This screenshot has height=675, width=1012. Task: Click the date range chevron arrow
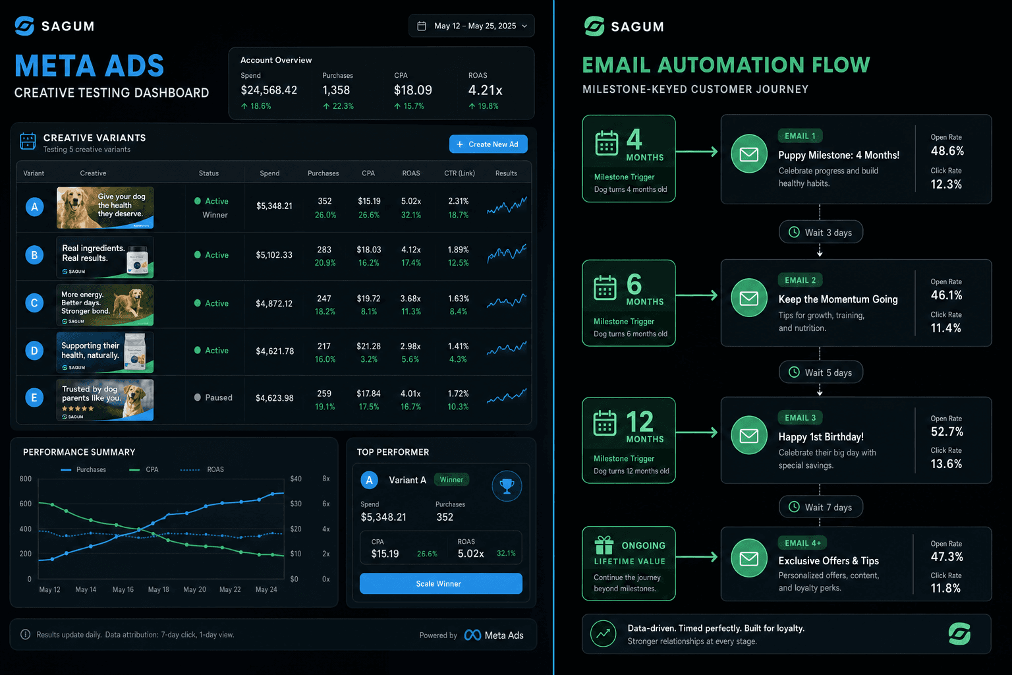point(524,26)
